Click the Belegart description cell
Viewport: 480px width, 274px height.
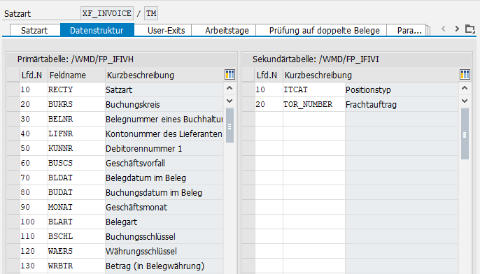point(164,222)
